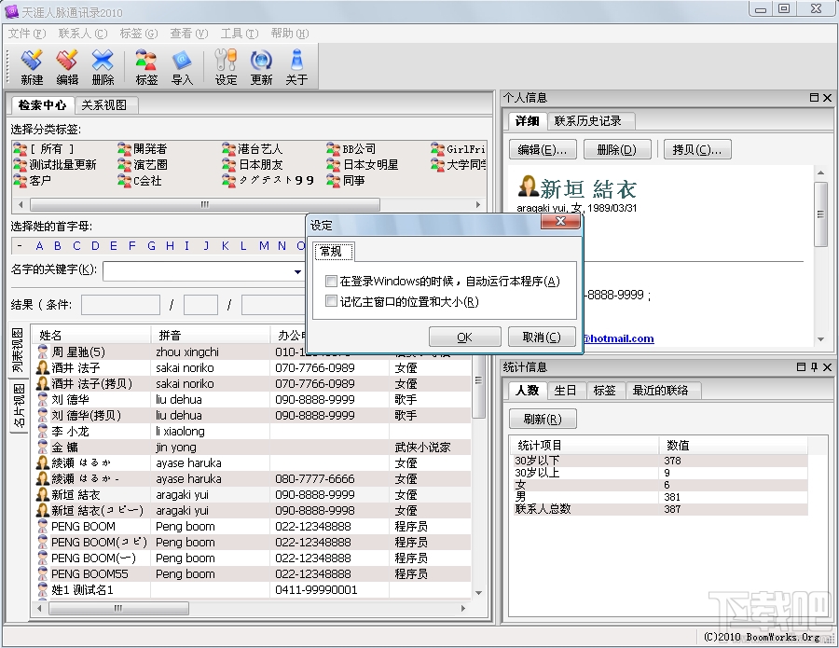Screen dimensions: 839x648
Task: Open the 工具(T) menu
Action: click(x=240, y=34)
